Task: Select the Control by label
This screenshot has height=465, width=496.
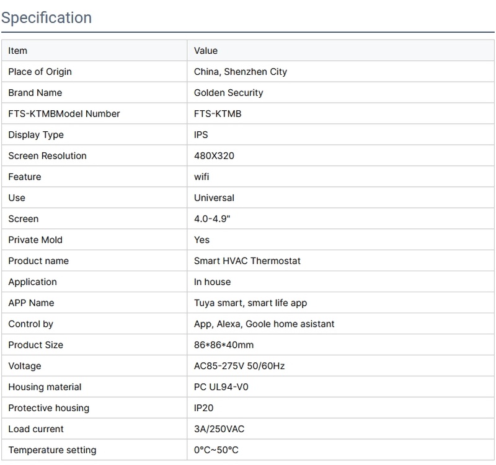Action: click(31, 324)
